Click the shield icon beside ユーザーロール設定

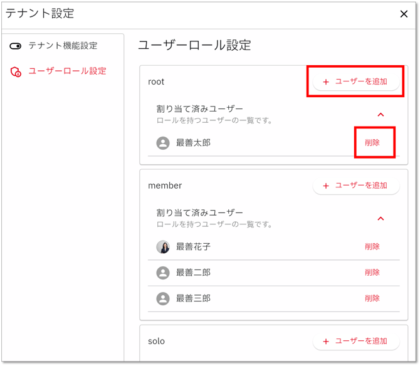pos(16,72)
